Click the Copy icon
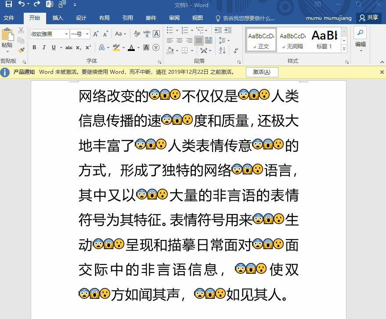 (21, 40)
